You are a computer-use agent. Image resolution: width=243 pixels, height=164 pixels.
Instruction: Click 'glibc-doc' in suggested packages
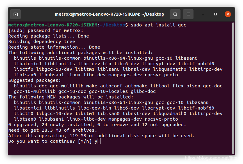pos(143,91)
